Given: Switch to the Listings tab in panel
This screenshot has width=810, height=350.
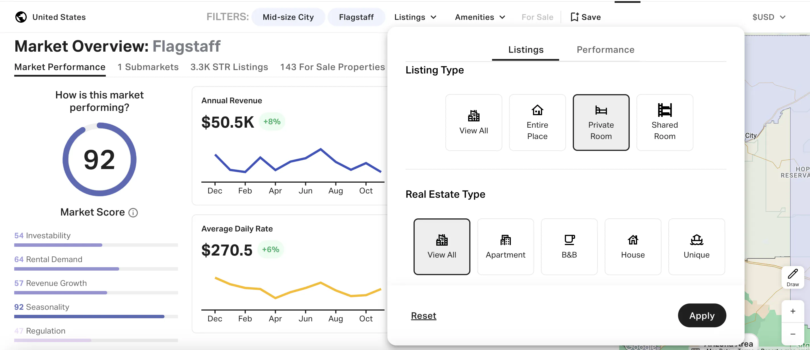Looking at the screenshot, I should 525,50.
